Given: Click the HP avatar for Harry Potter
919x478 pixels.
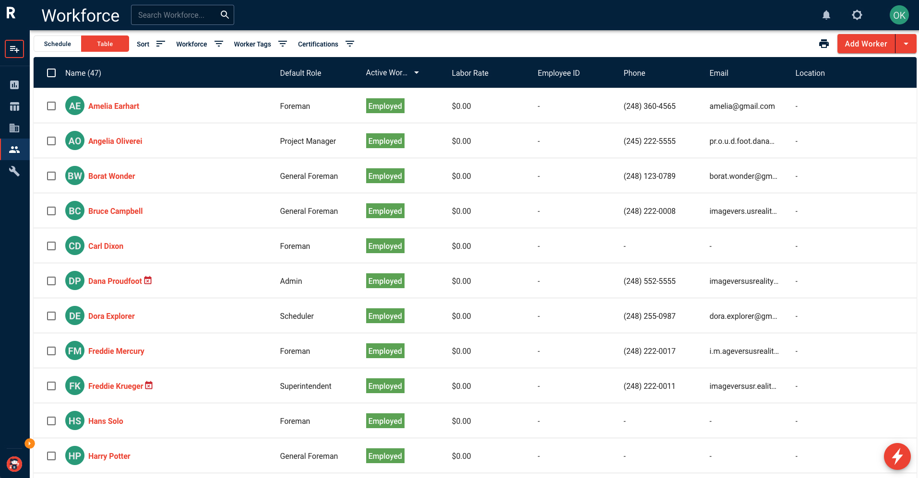Looking at the screenshot, I should pos(75,455).
